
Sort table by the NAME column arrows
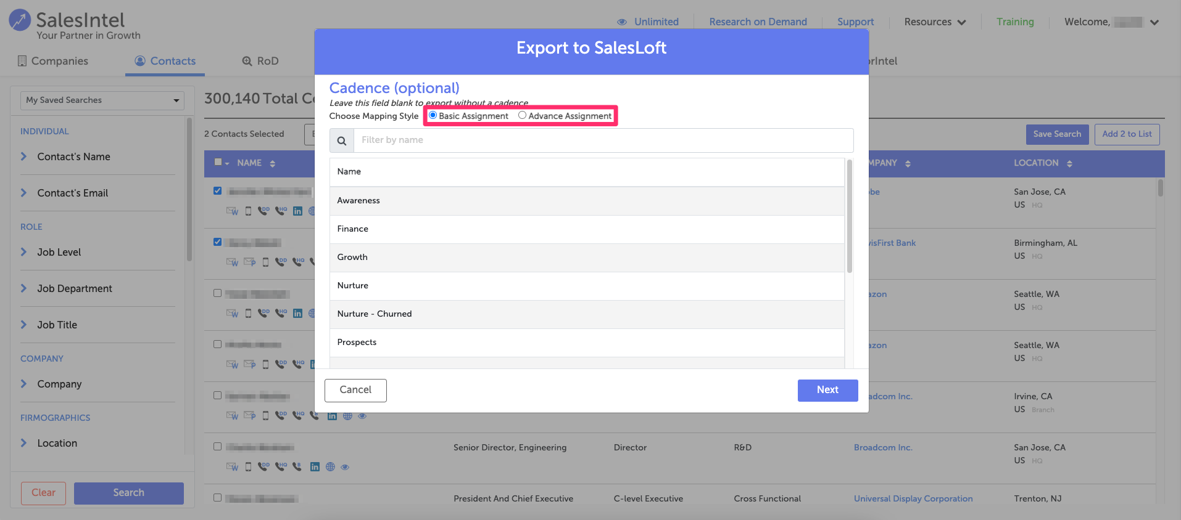[x=272, y=164]
